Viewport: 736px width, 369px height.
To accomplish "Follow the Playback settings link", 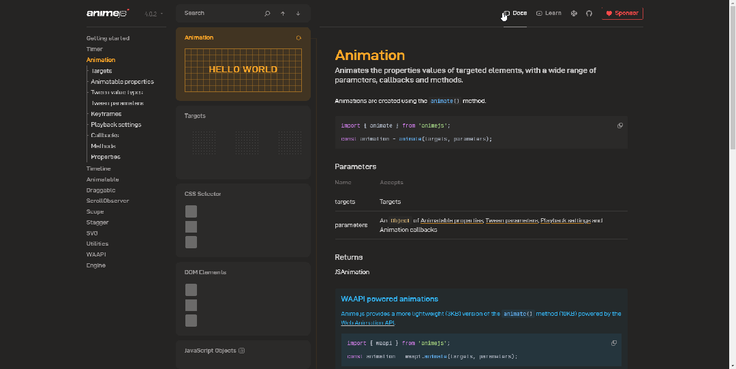I will coord(566,220).
